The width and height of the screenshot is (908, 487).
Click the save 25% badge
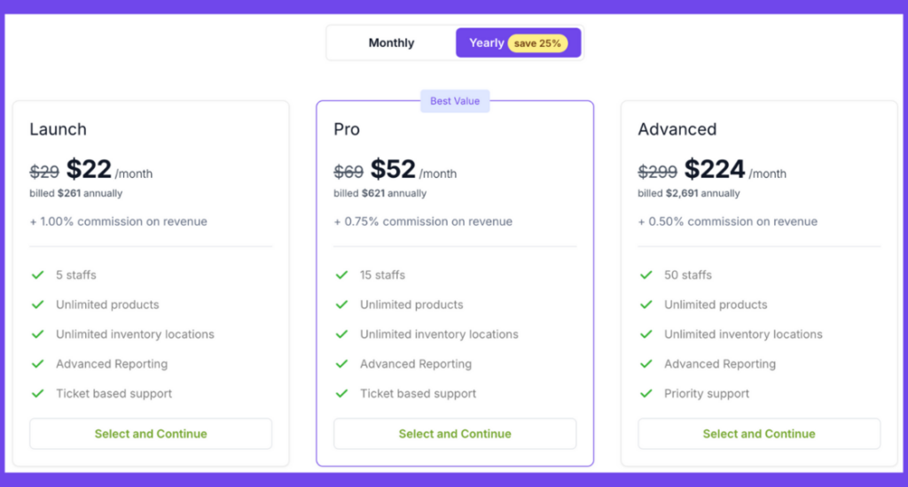(537, 43)
